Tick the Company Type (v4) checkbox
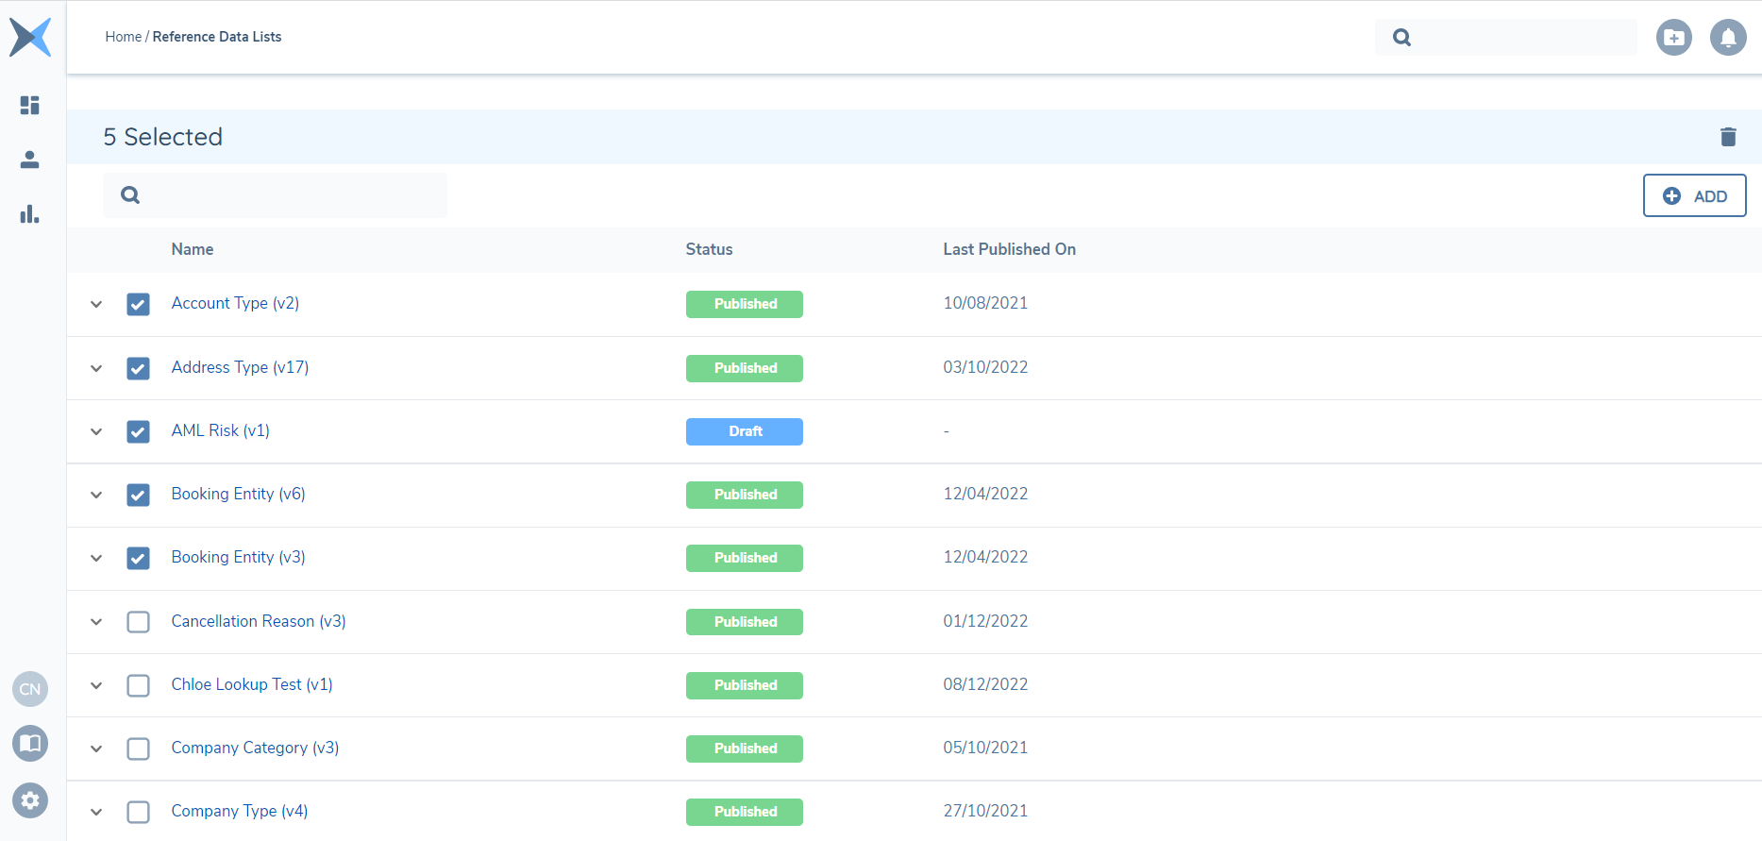 [138, 812]
